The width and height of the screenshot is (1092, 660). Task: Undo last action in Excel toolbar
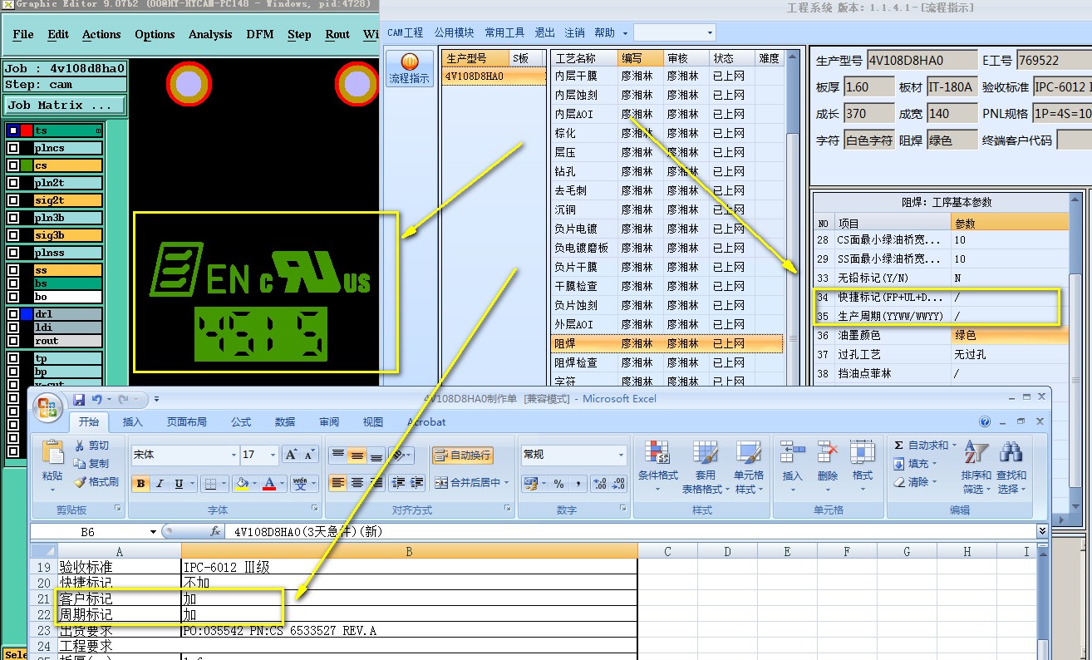click(96, 400)
